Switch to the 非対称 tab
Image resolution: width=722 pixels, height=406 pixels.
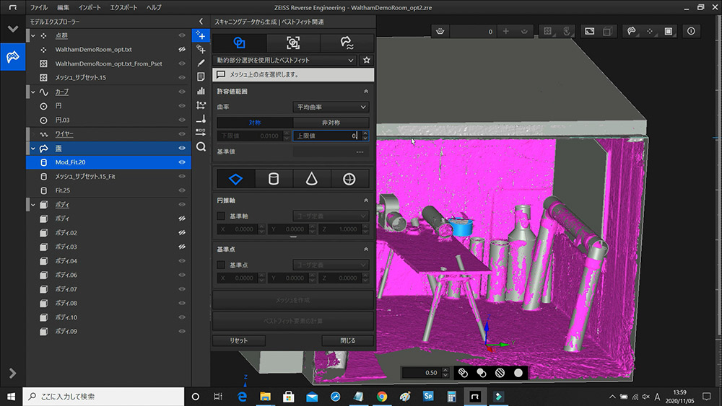pyautogui.click(x=331, y=123)
